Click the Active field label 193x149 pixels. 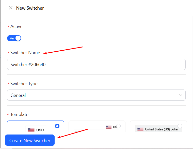click(x=16, y=26)
